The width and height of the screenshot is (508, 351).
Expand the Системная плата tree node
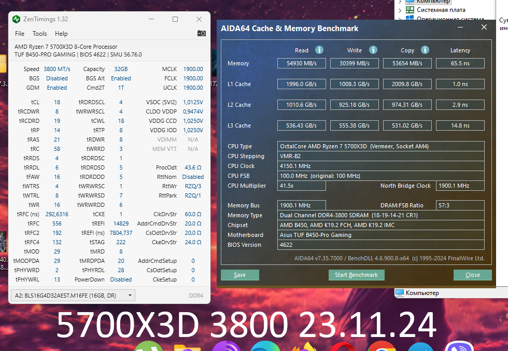(x=400, y=10)
